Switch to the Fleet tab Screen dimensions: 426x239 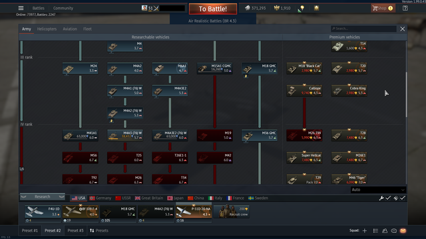click(x=87, y=29)
